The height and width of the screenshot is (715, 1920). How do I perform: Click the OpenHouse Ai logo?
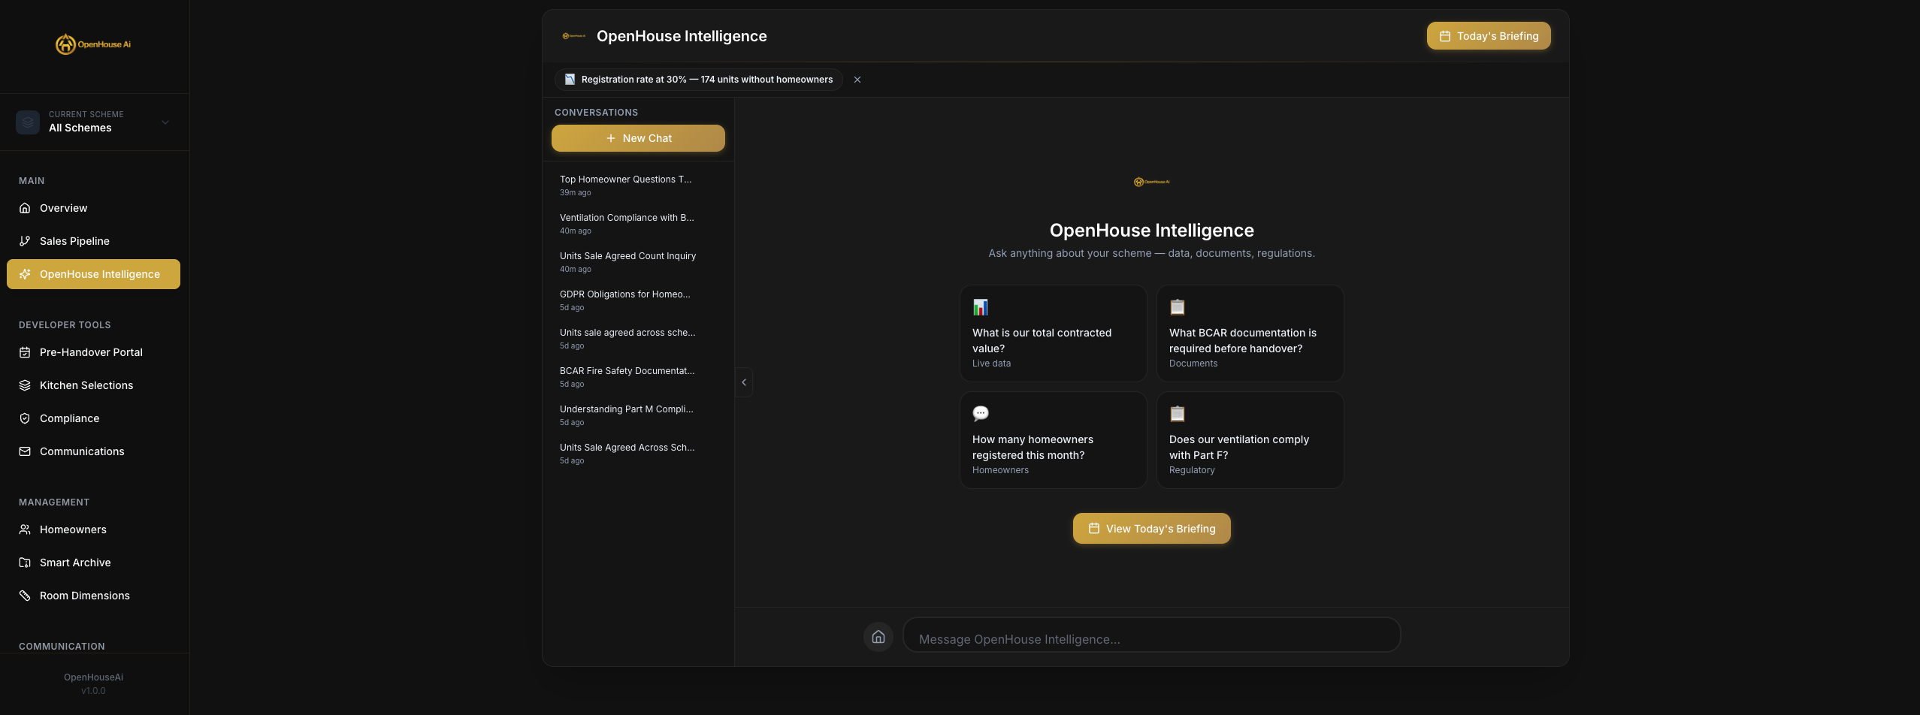94,44
